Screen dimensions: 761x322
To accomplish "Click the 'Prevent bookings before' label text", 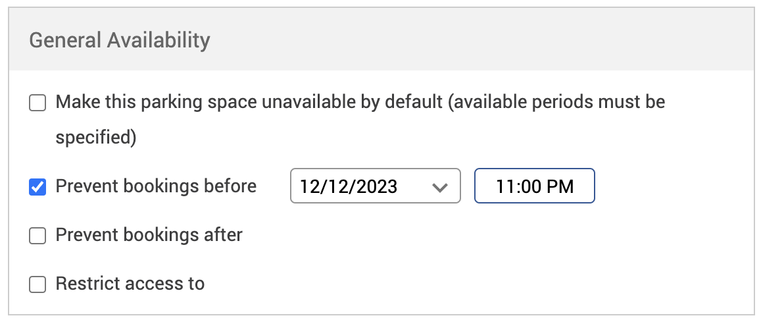I will click(x=156, y=186).
